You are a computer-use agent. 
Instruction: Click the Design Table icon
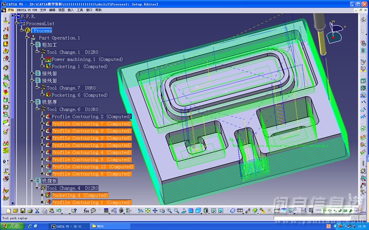[106, 211]
